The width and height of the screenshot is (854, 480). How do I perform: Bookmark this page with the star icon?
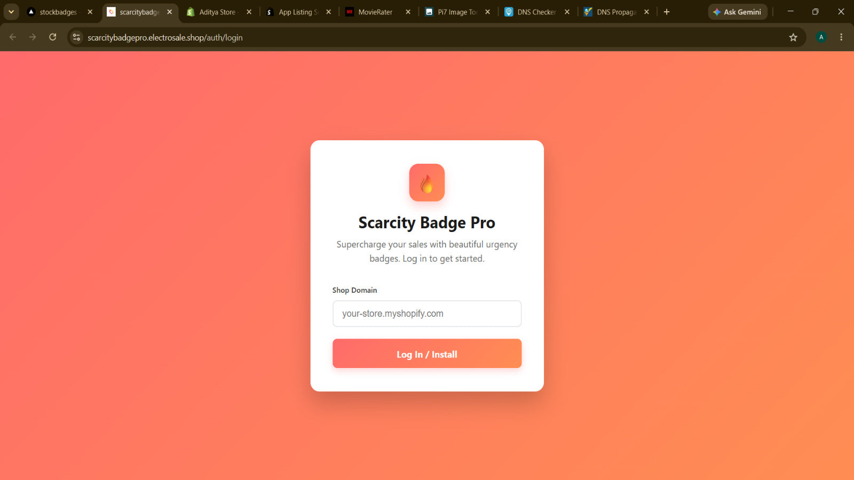(793, 37)
